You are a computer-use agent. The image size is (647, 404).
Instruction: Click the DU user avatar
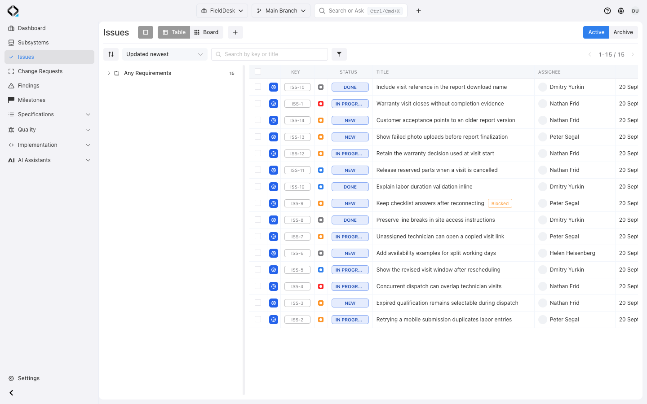coord(635,11)
